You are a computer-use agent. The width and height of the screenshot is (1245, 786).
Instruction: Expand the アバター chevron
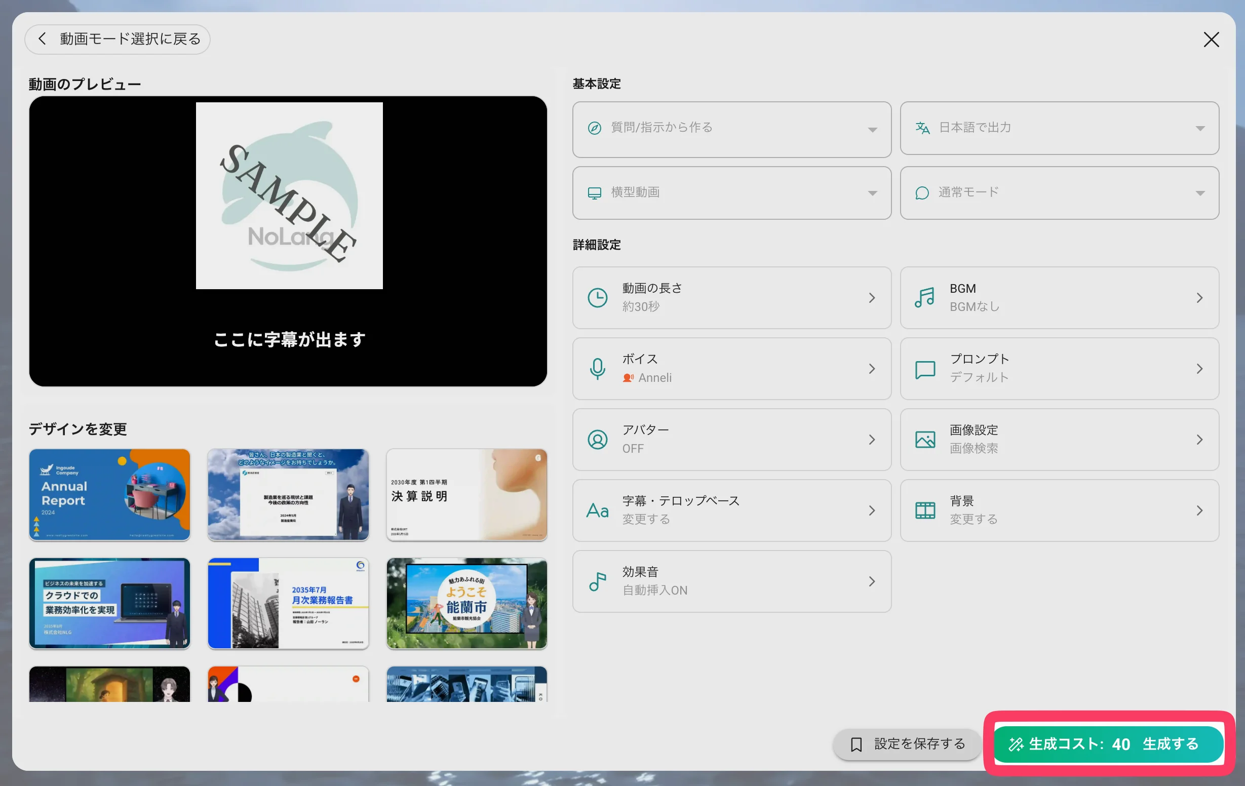(x=872, y=440)
